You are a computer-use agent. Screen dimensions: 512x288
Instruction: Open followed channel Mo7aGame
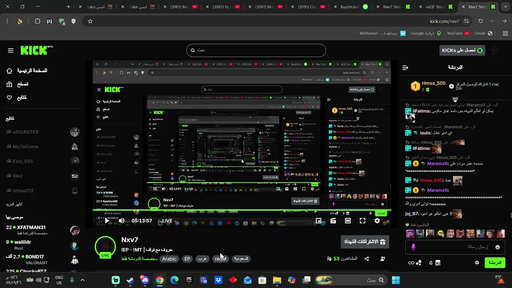42,147
